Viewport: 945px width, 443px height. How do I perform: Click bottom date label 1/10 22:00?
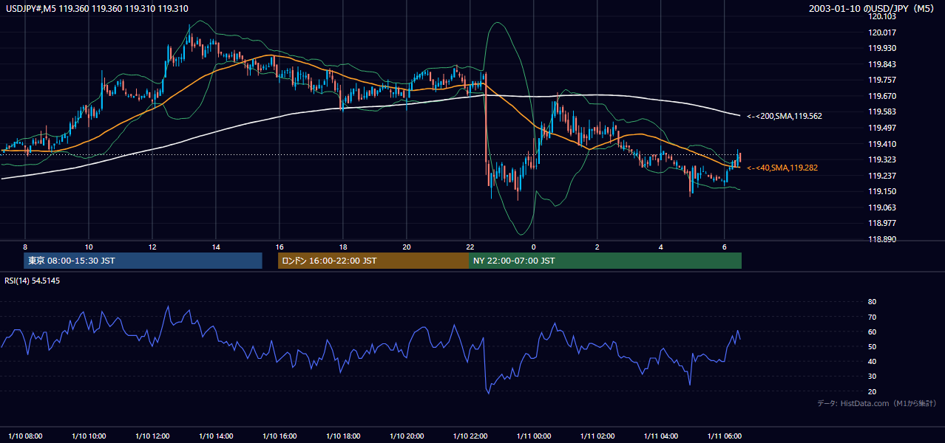(x=470, y=436)
